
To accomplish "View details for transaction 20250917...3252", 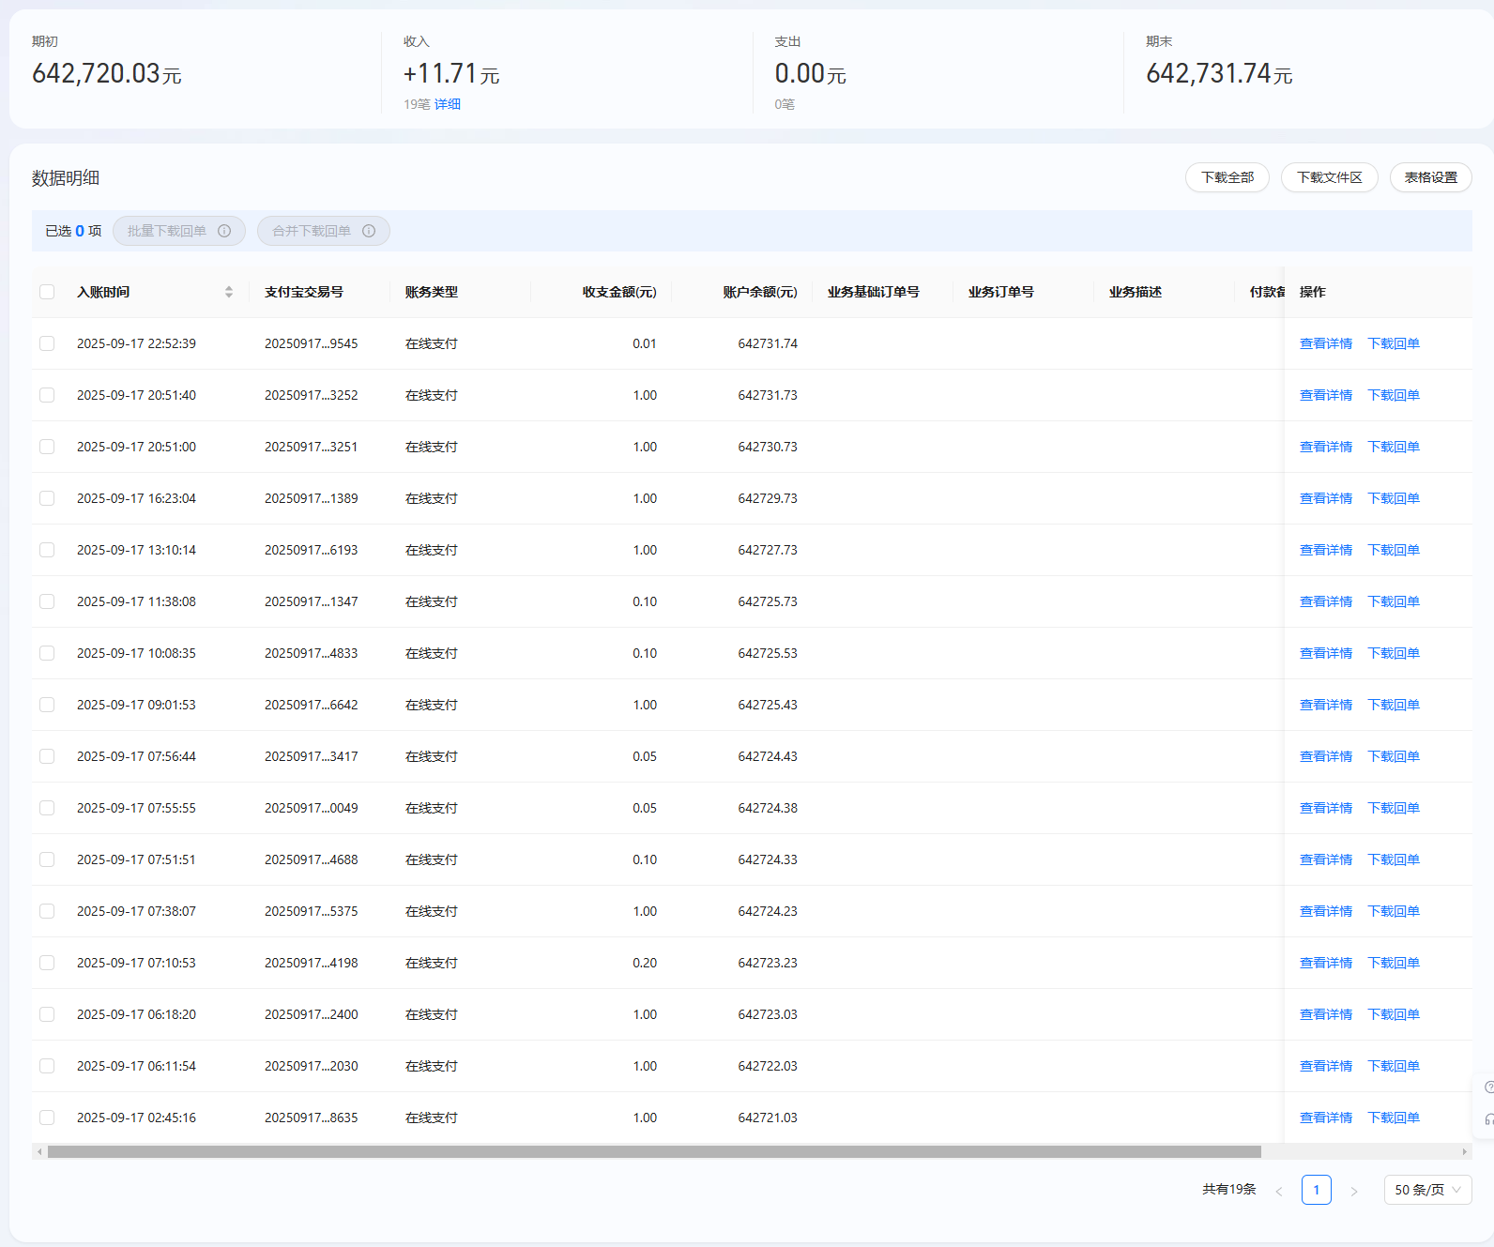I will pos(1325,395).
